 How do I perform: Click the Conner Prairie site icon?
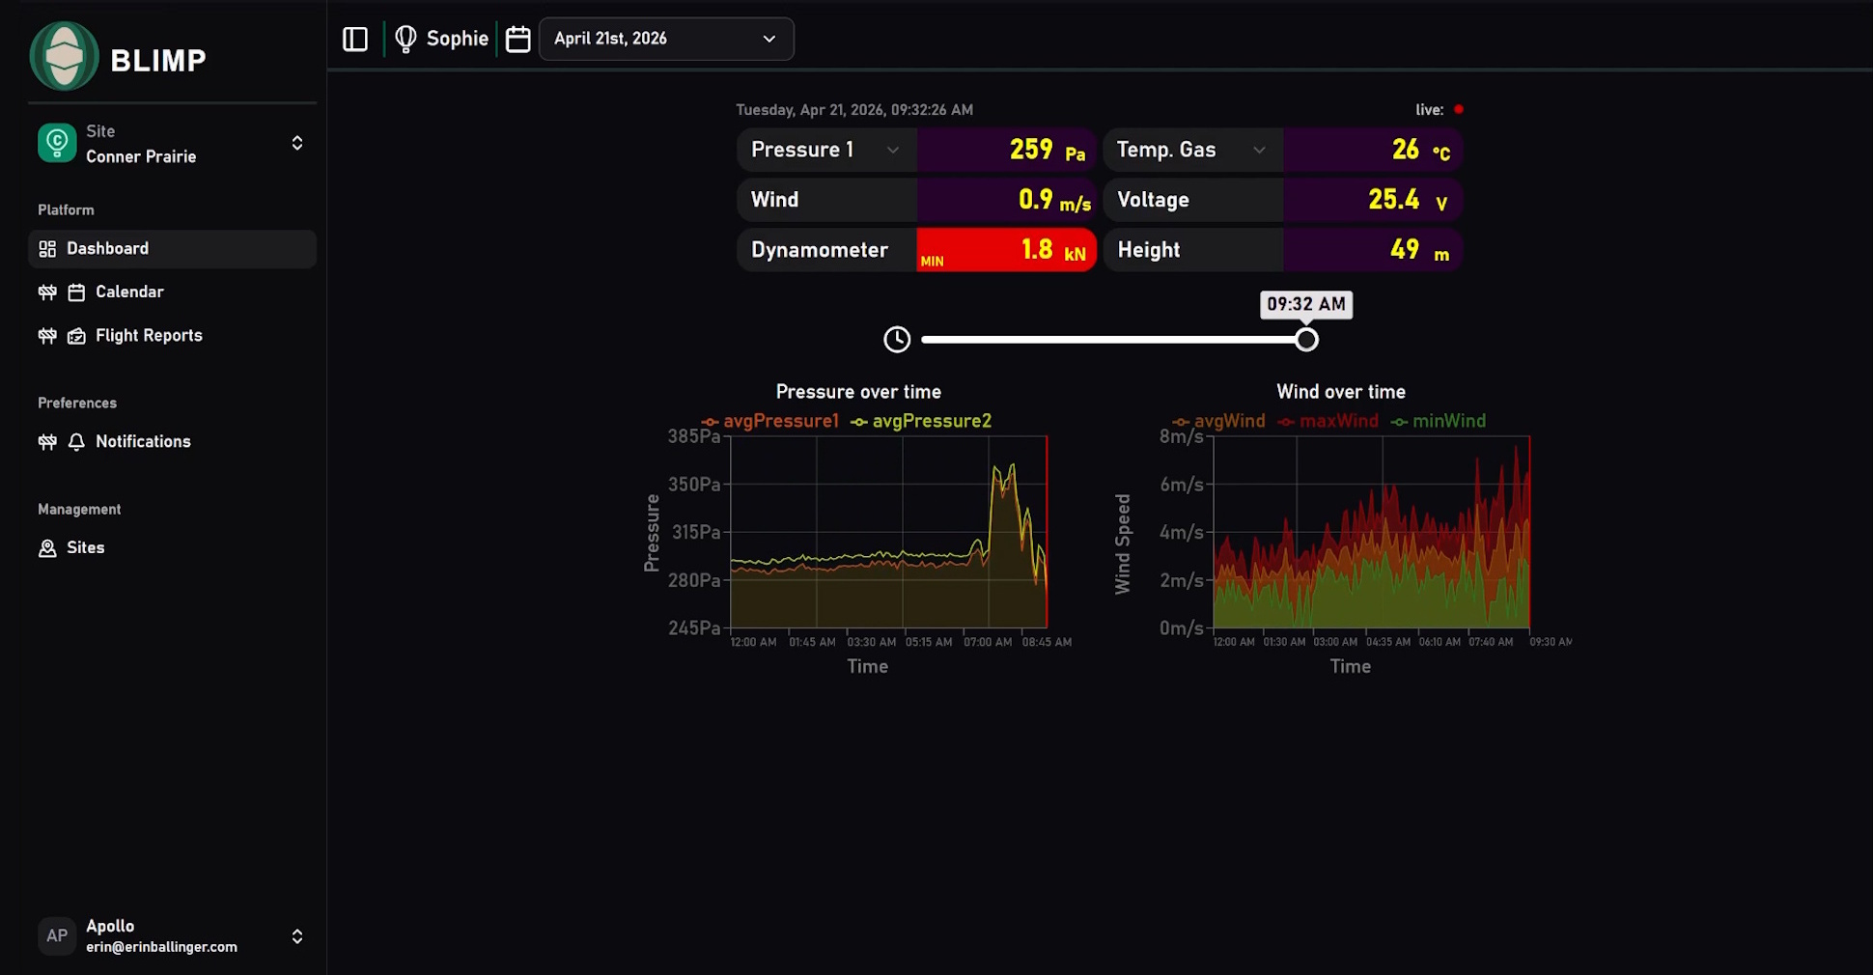57,143
